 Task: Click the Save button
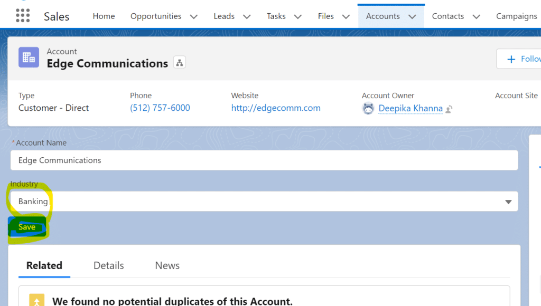point(27,227)
